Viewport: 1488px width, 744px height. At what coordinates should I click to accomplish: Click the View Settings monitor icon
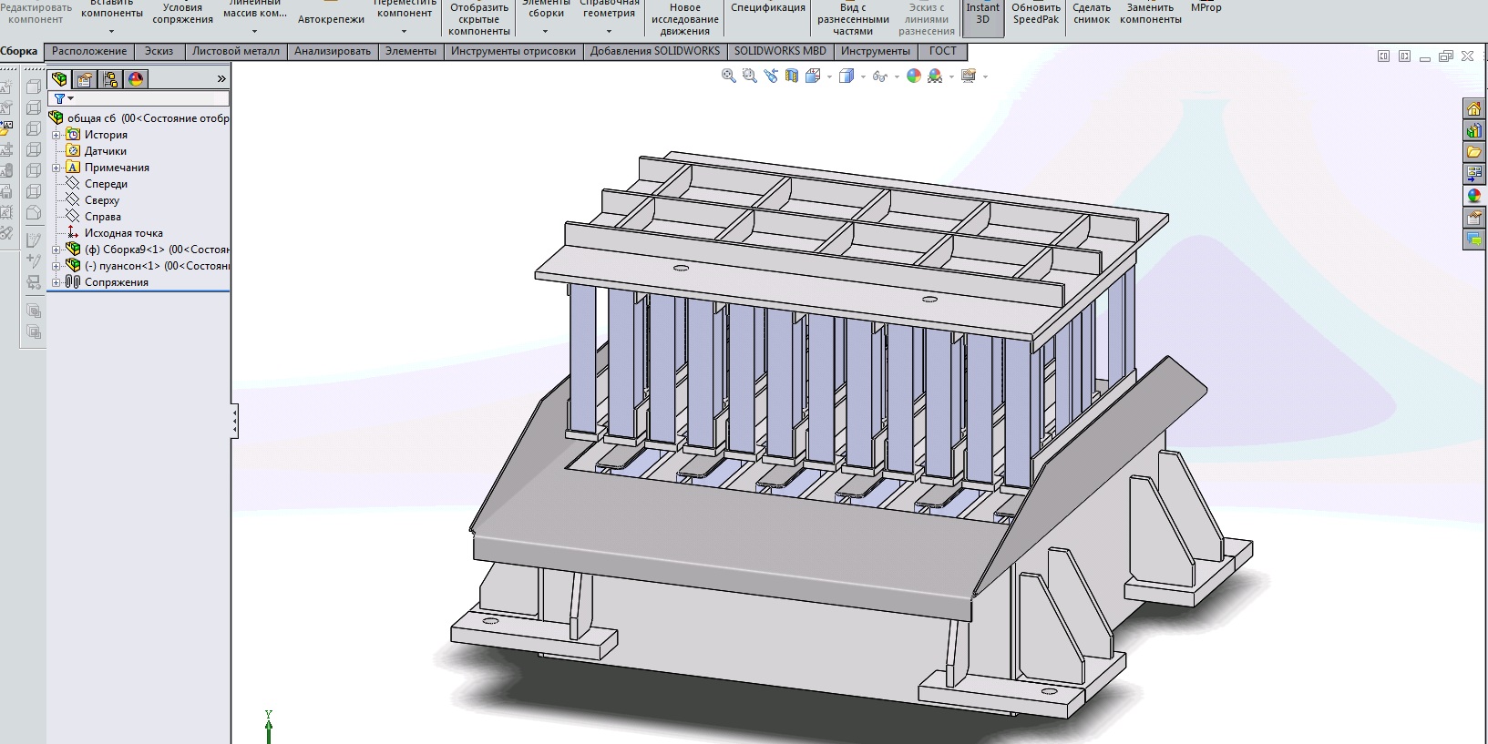coord(968,76)
